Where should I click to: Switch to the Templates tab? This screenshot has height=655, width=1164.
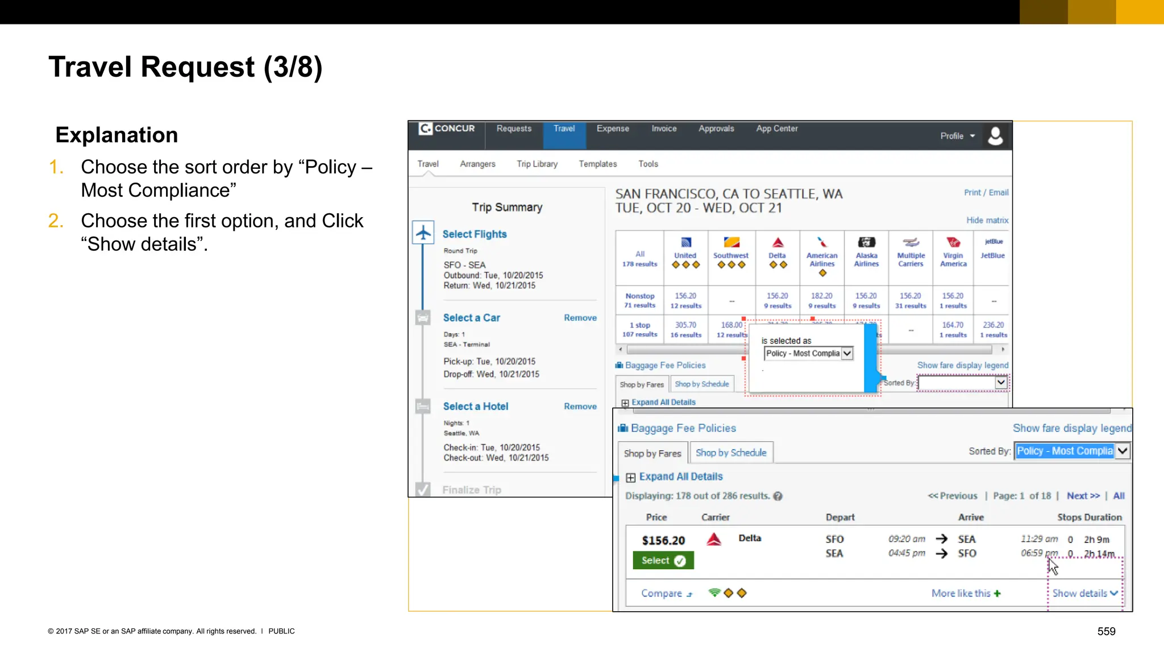coord(598,164)
